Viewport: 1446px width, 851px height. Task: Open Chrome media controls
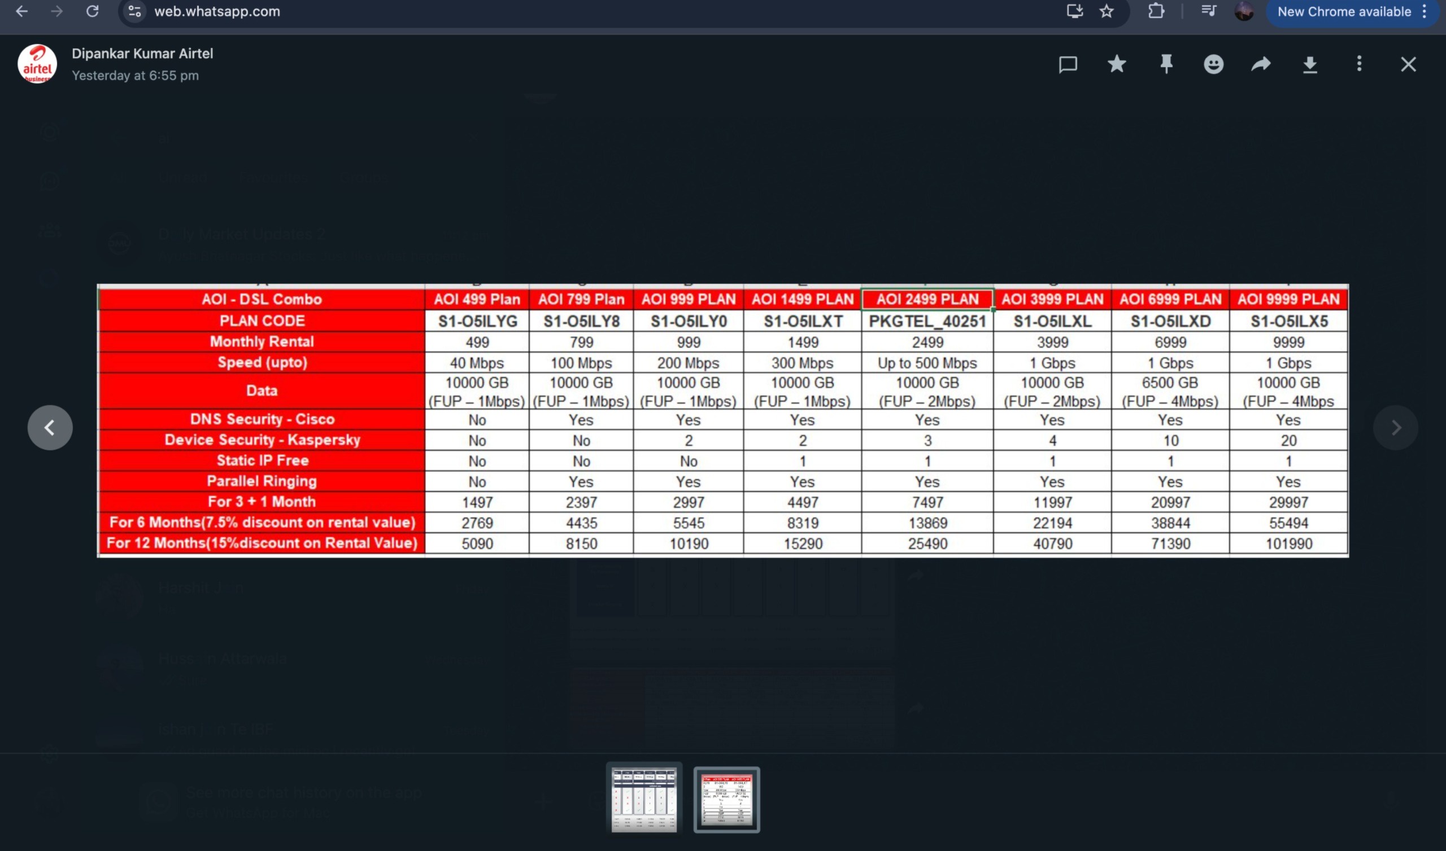tap(1209, 11)
